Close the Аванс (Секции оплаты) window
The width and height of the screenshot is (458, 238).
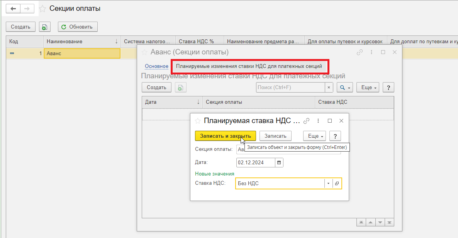395,52
